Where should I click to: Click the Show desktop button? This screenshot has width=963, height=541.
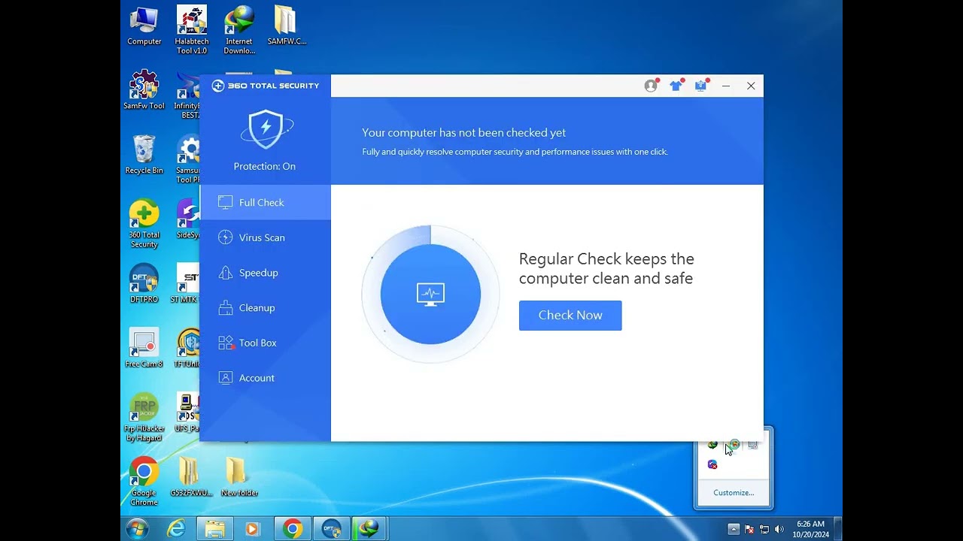[838, 529]
